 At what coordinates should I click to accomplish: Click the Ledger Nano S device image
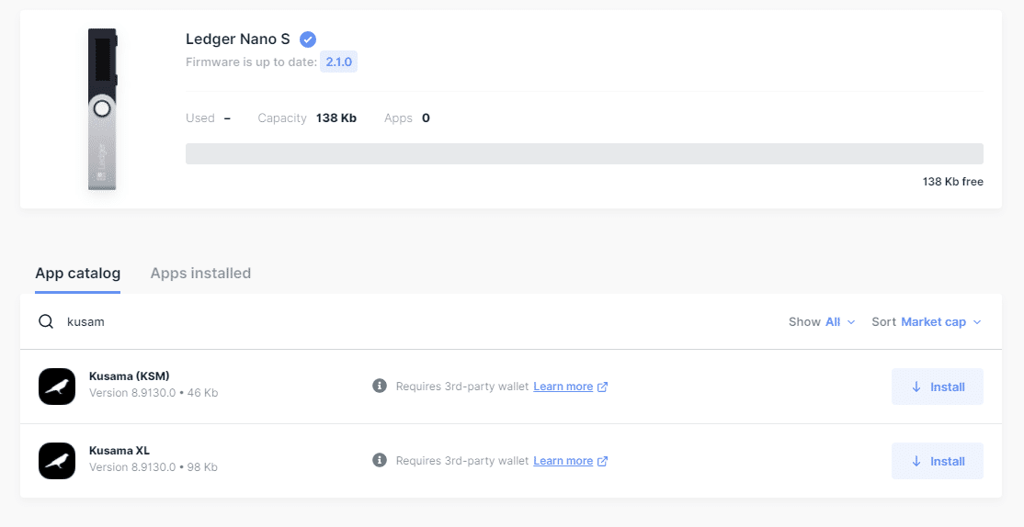tap(102, 108)
